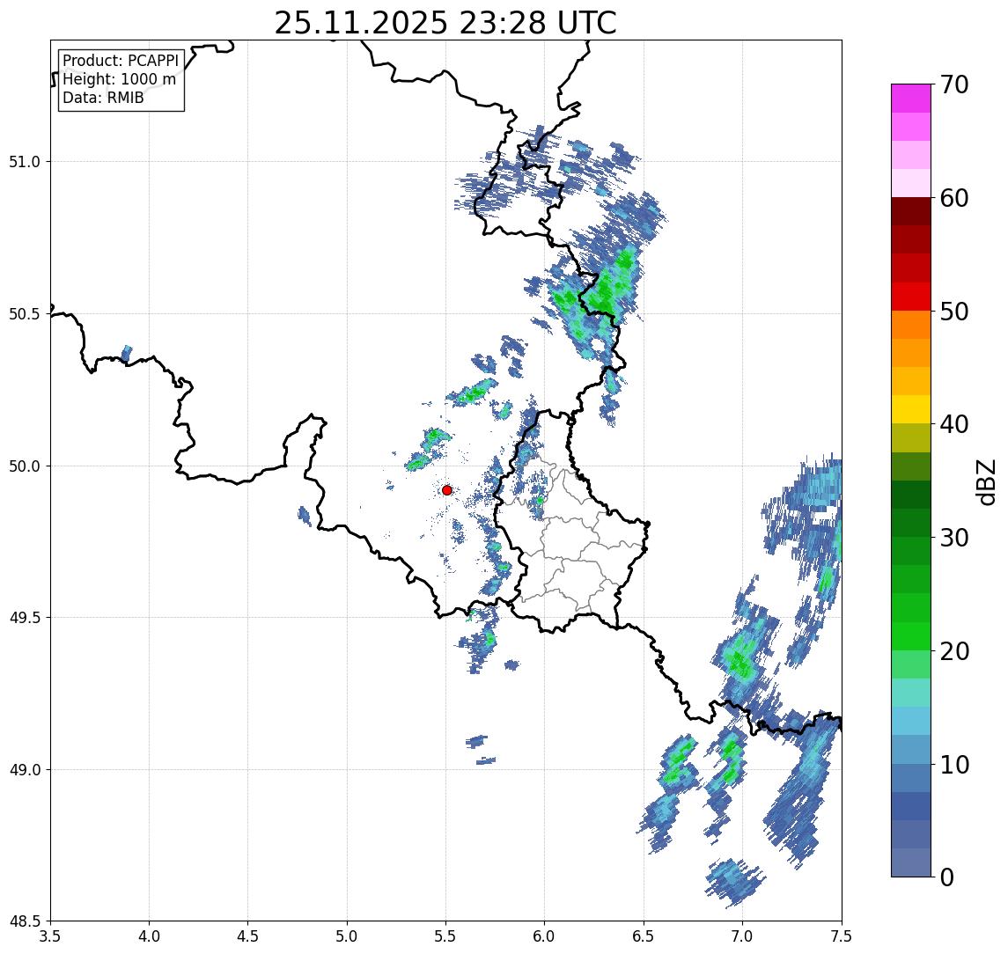
Task: Click longitude axis label 4.0
Action: click(x=149, y=936)
